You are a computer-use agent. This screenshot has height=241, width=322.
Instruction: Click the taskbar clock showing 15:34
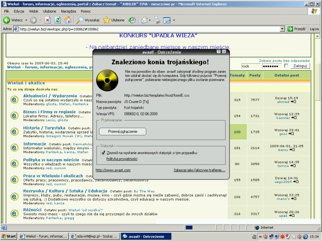pyautogui.click(x=314, y=237)
